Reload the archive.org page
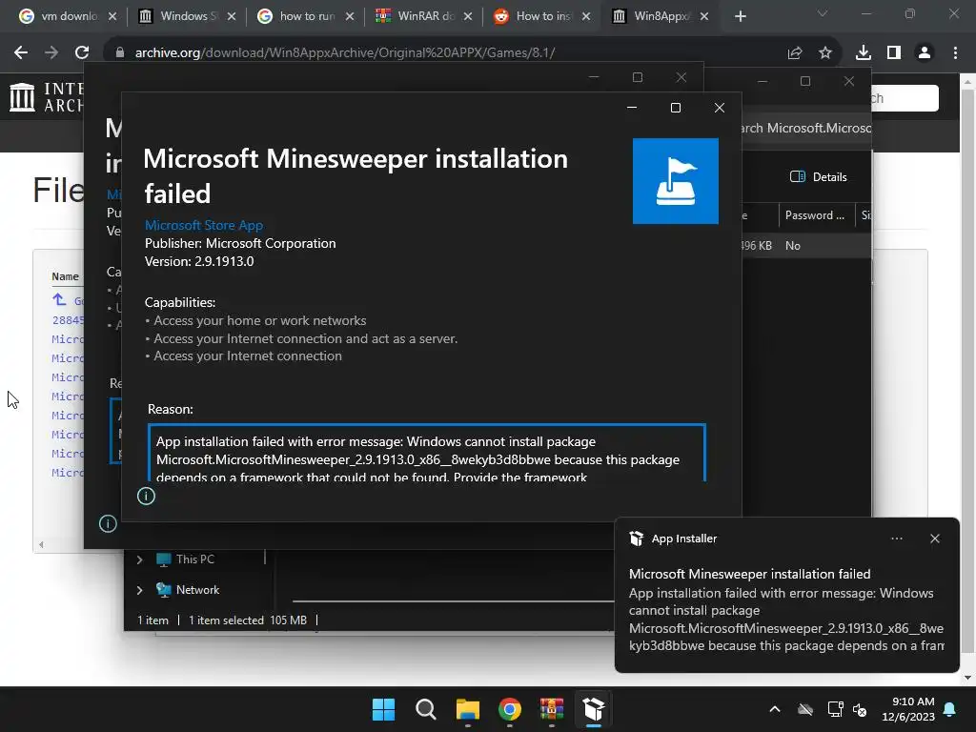Image resolution: width=976 pixels, height=732 pixels. click(x=82, y=52)
